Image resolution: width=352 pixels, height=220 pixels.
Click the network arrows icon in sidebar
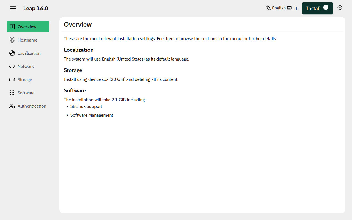[x=12, y=66]
